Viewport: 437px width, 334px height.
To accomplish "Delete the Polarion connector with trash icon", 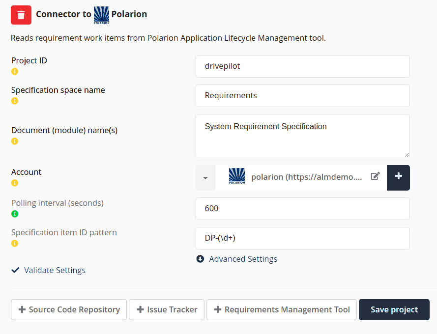I will 21,15.
